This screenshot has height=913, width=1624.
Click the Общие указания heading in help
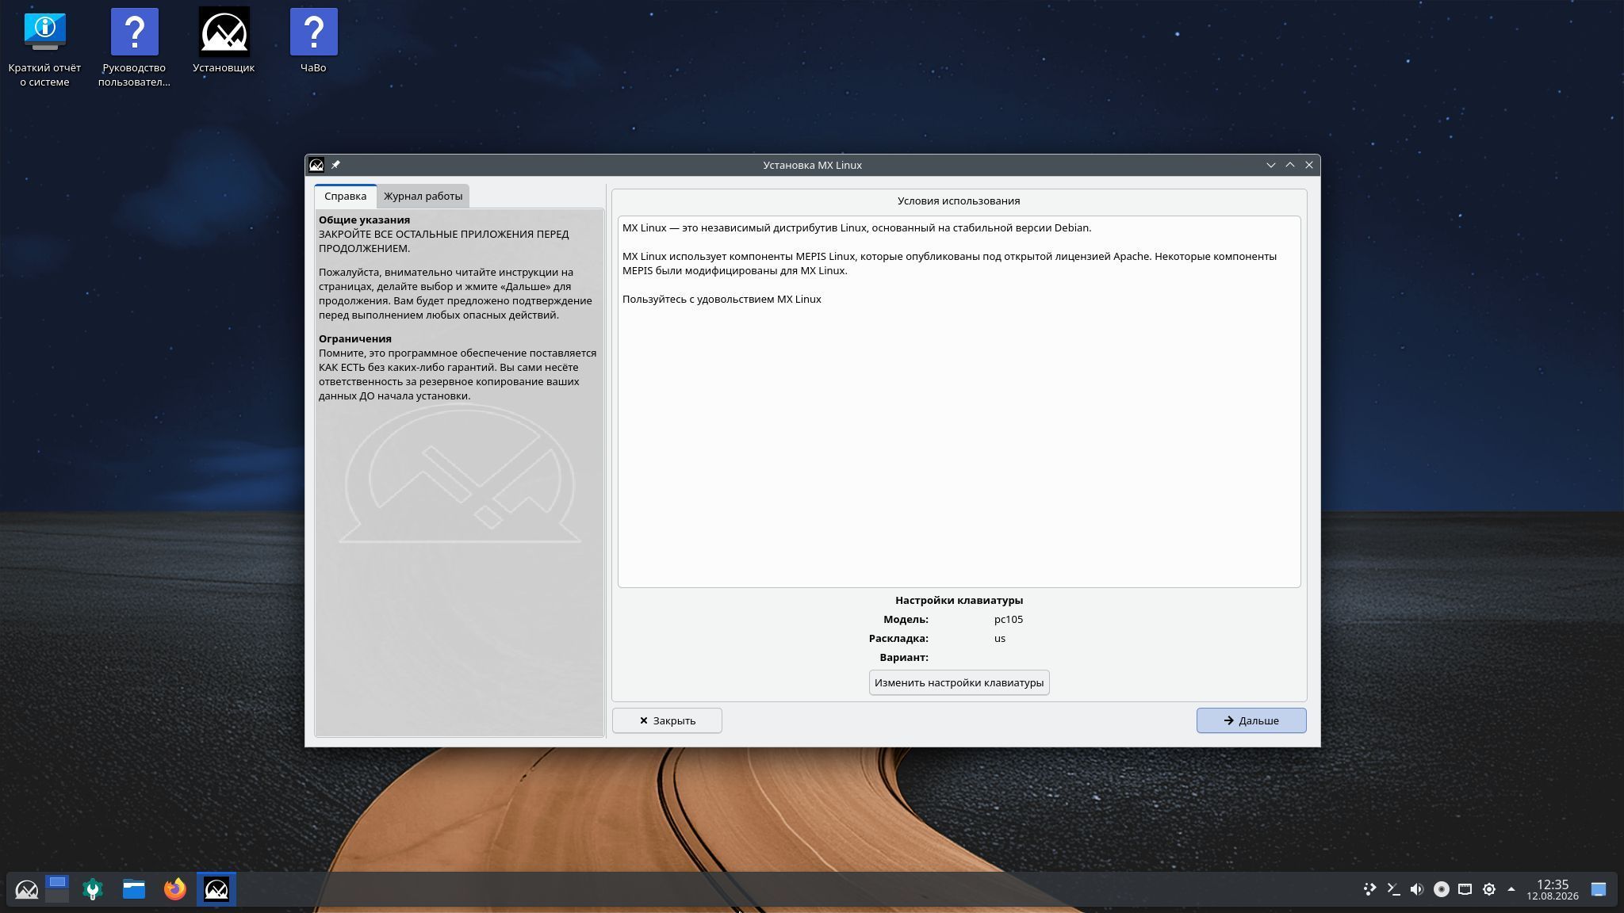point(364,220)
